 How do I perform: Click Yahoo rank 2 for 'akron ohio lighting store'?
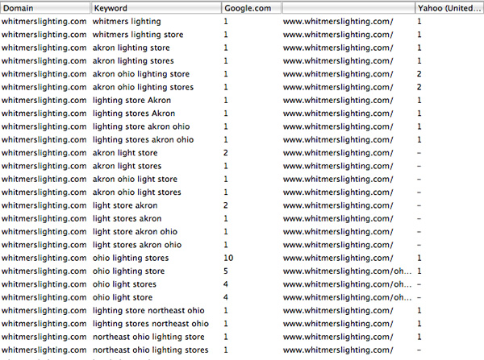click(x=419, y=74)
